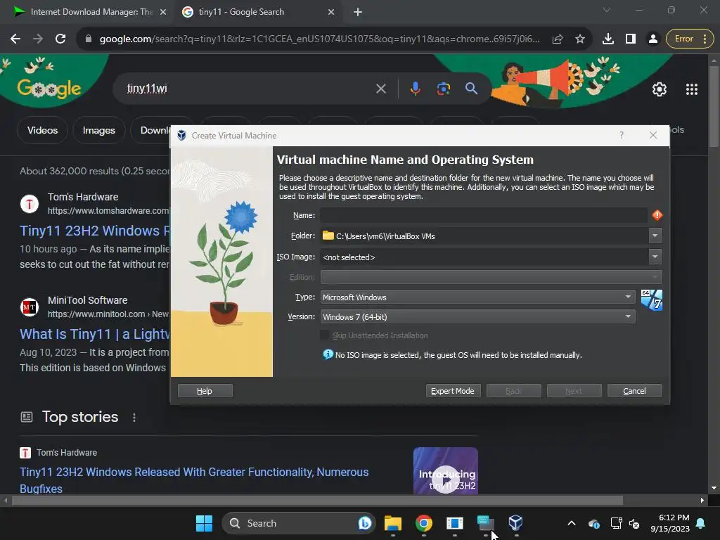Close the Internet Download Manager tab
Screen dimensions: 720x540
click(x=163, y=12)
